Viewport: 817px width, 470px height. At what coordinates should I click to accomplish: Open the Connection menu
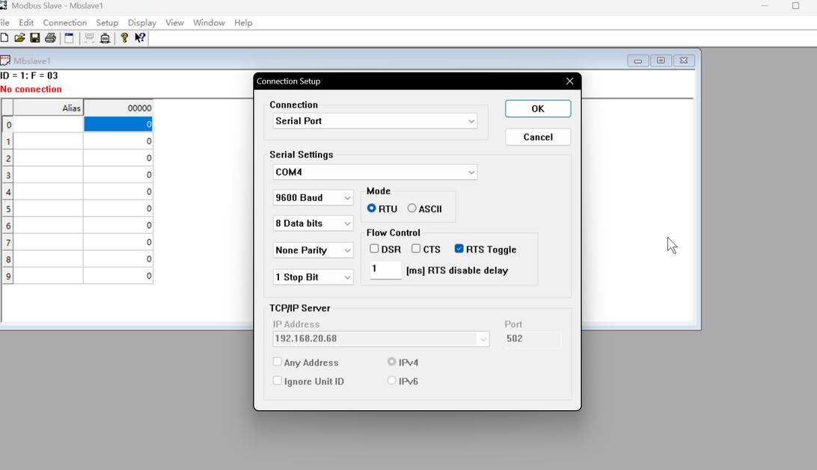tap(64, 22)
